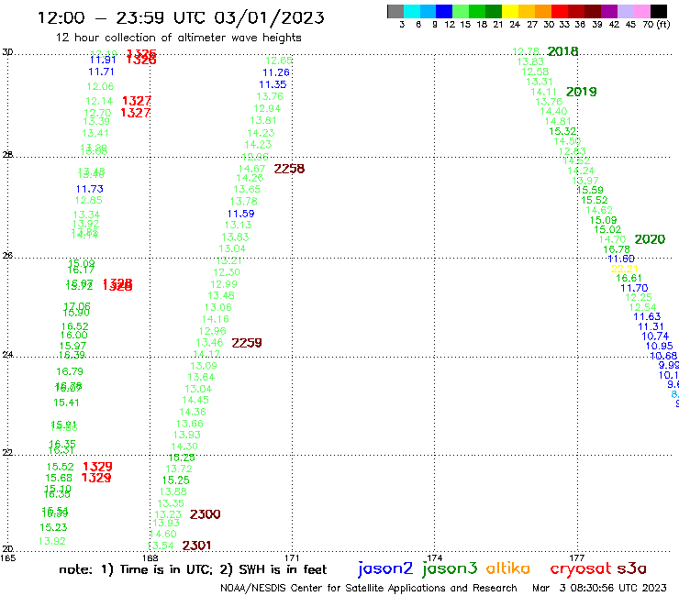Click the "jason3" satellite legend label
Viewport: 679px width, 596px height.
click(x=450, y=568)
